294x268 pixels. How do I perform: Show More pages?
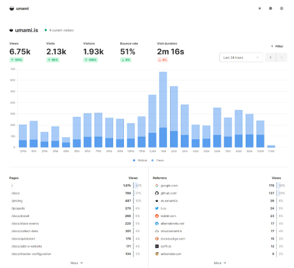click(x=77, y=263)
